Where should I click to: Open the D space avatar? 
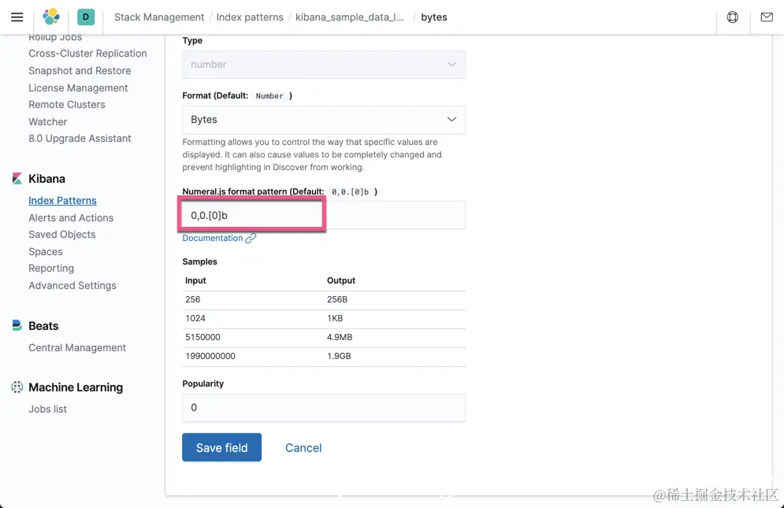click(x=86, y=17)
